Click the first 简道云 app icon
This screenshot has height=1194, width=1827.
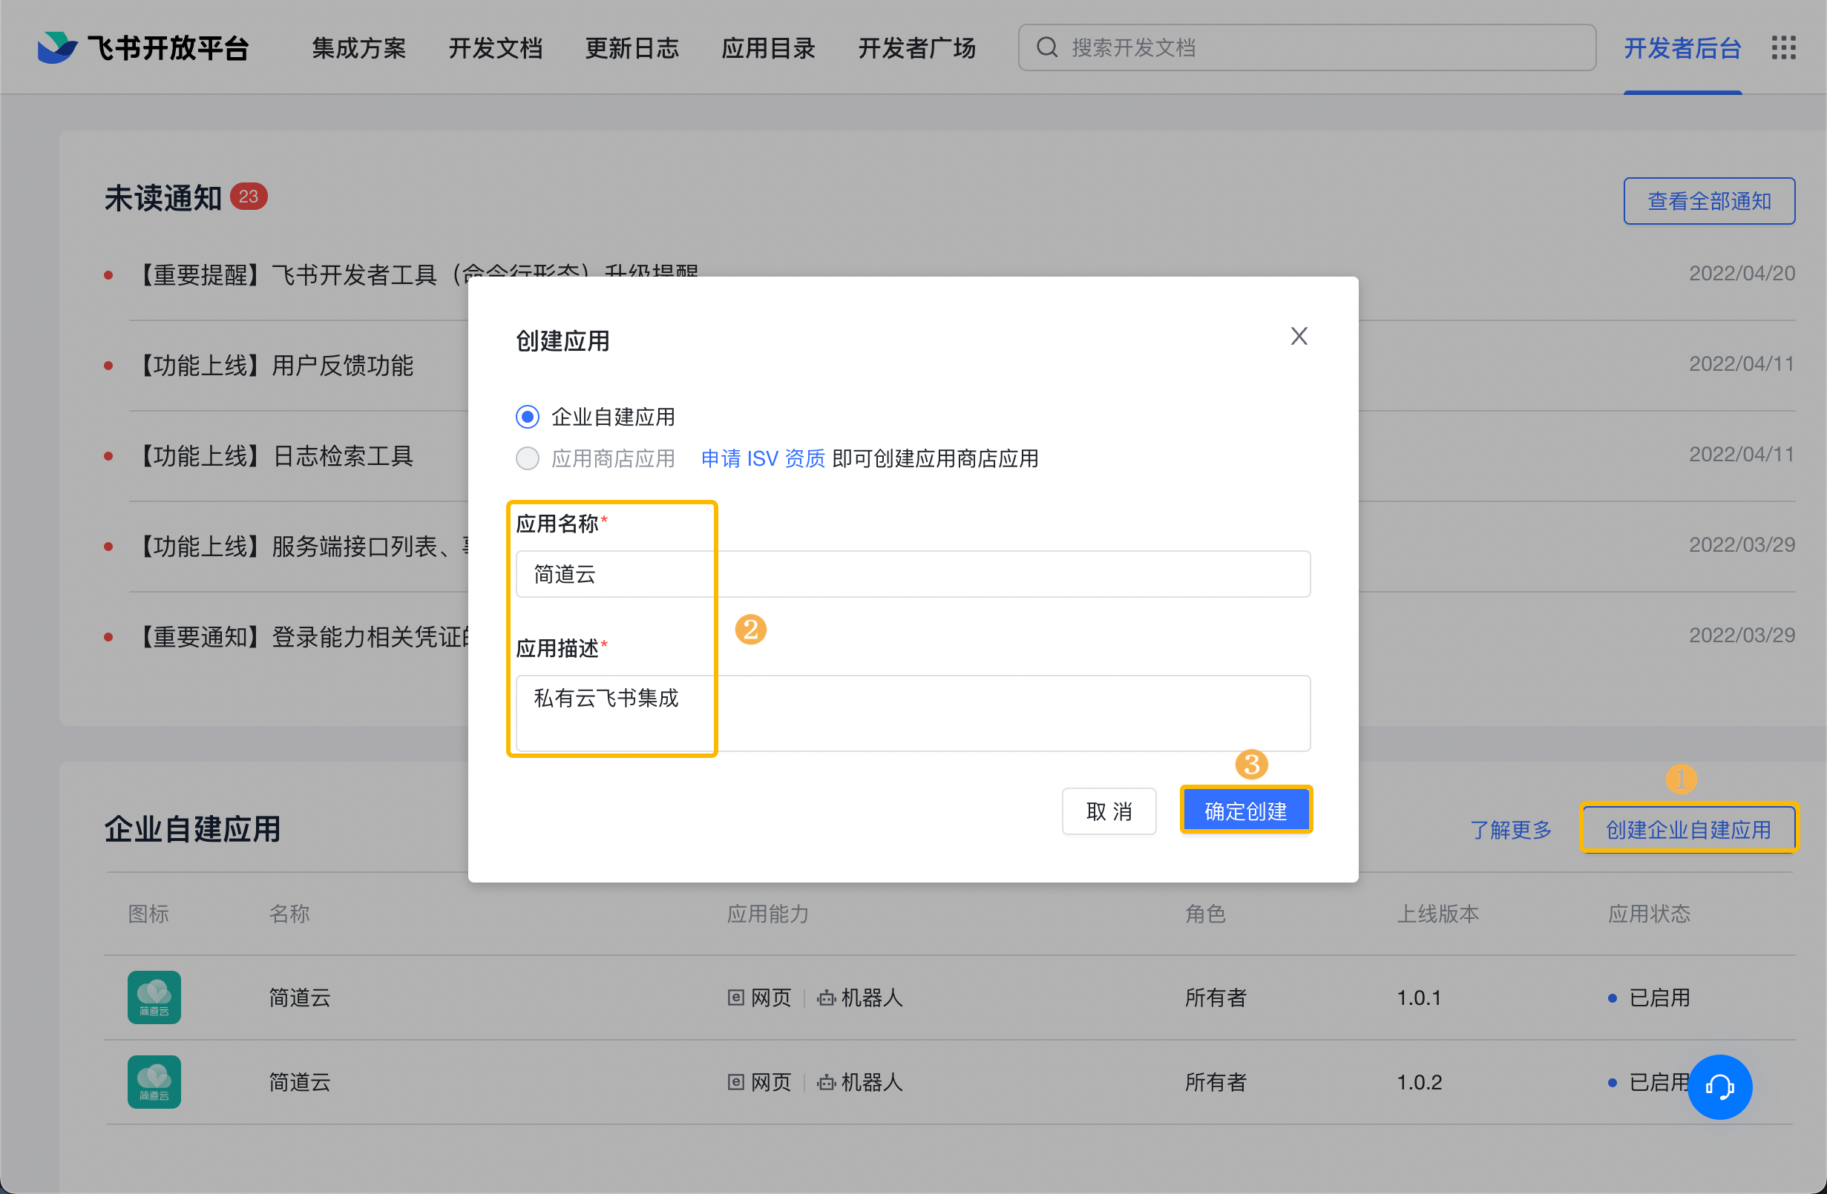(154, 997)
